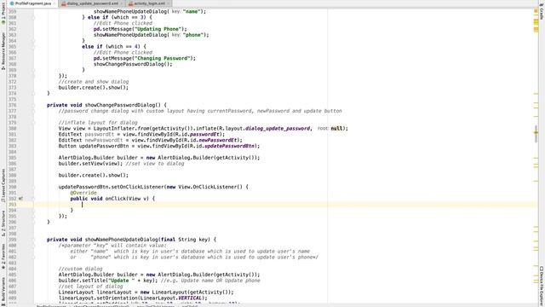Click the @Override annotation on line 391
545x307 pixels.
tap(83, 193)
